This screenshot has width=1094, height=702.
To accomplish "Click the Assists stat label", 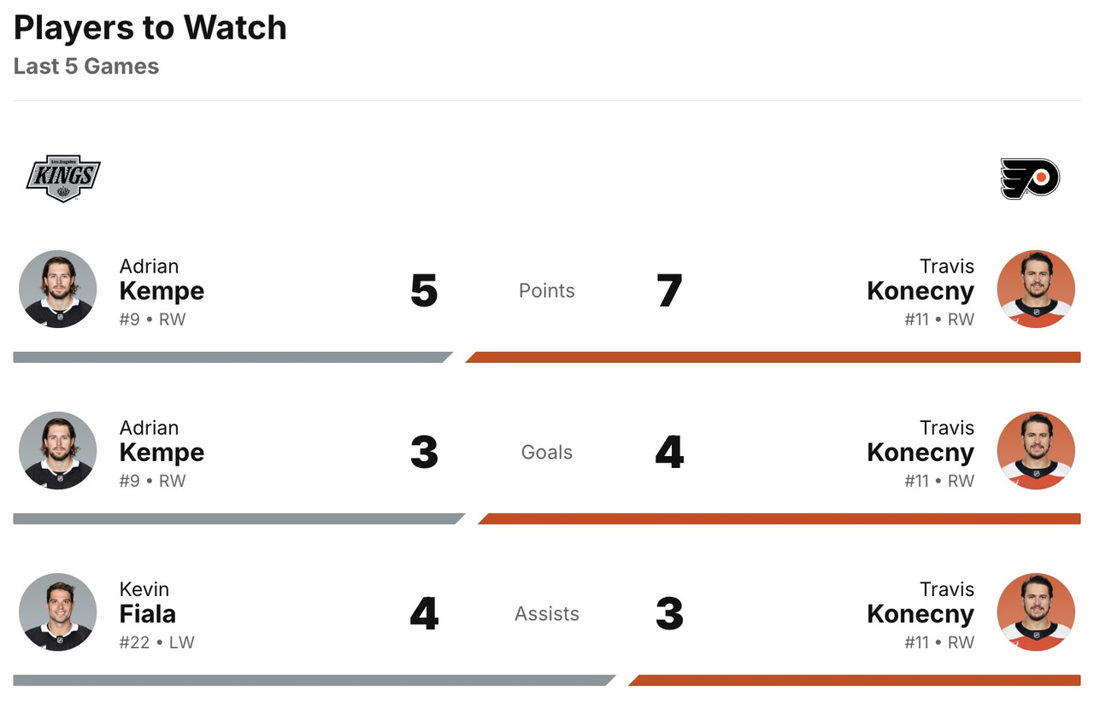I will 547,613.
